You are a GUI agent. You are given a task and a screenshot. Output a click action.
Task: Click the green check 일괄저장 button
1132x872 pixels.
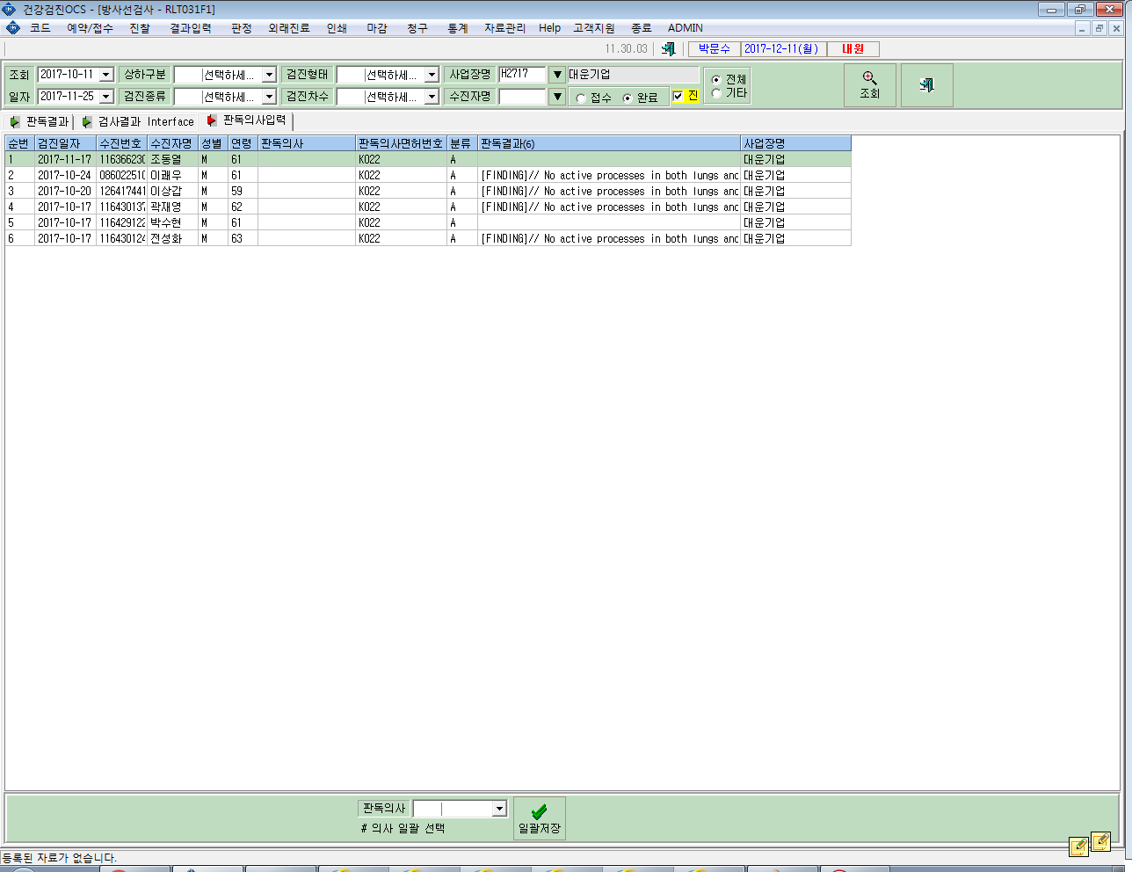pyautogui.click(x=540, y=818)
